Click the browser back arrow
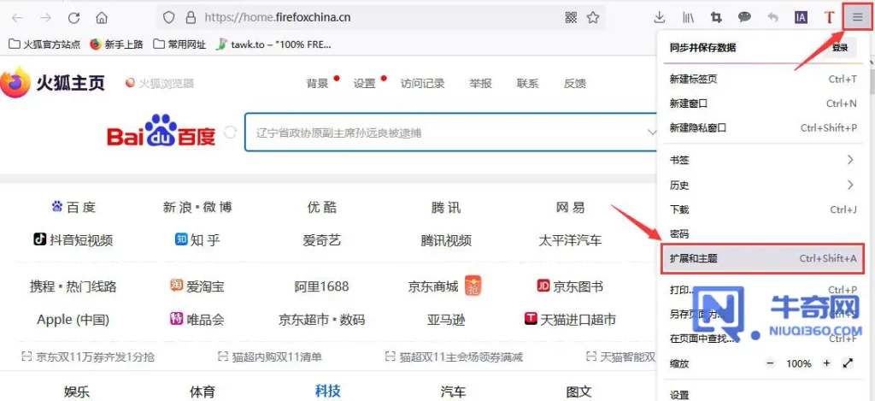This screenshot has height=401, width=875. [x=17, y=18]
